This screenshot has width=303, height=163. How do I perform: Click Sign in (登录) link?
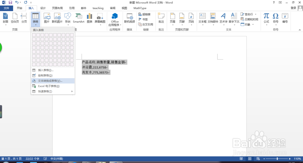(293, 8)
